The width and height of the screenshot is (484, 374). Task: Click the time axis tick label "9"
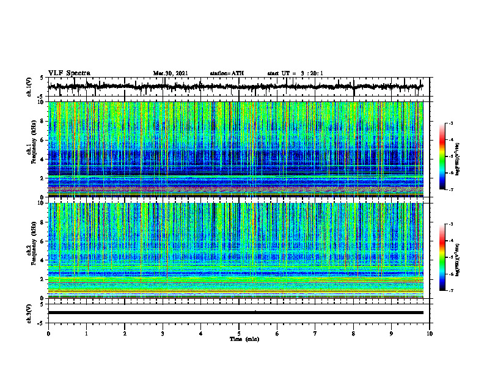(391, 334)
